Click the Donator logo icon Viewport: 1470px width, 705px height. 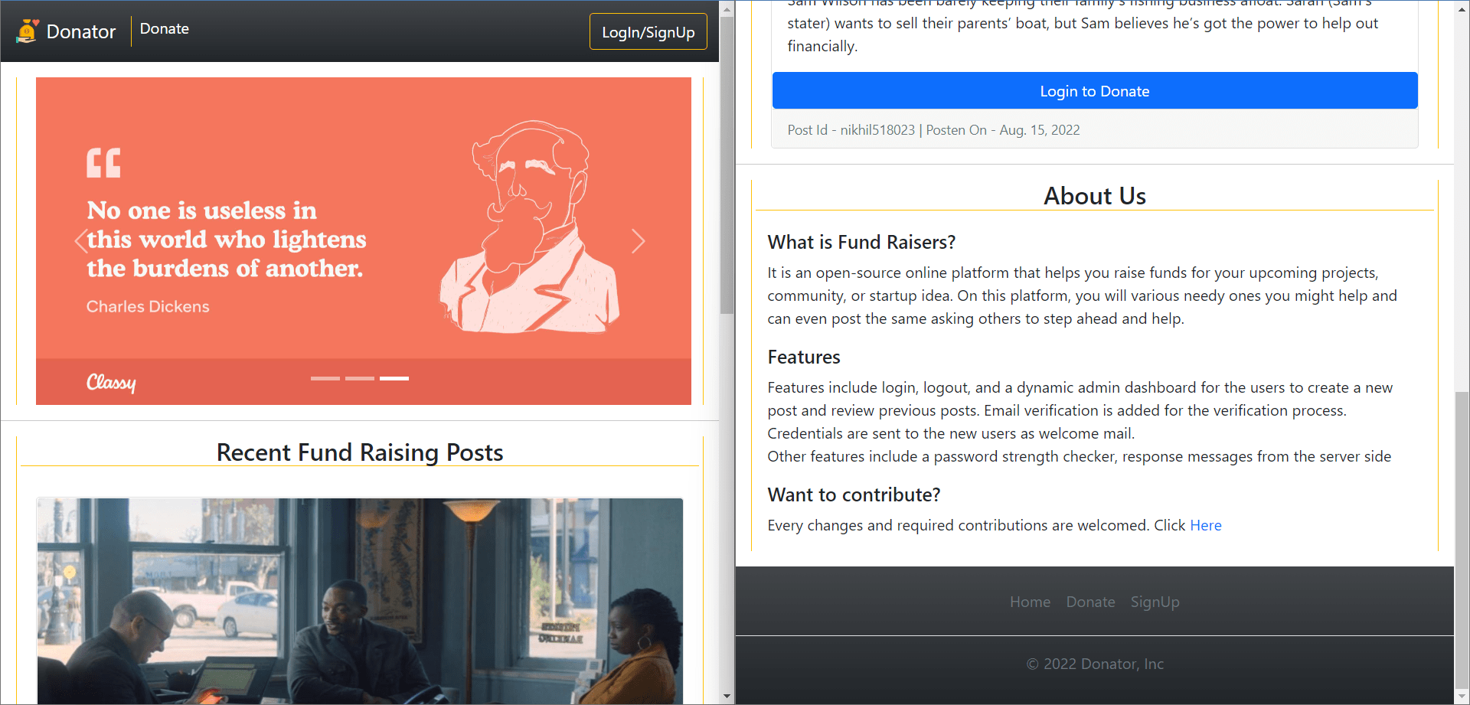pos(28,31)
